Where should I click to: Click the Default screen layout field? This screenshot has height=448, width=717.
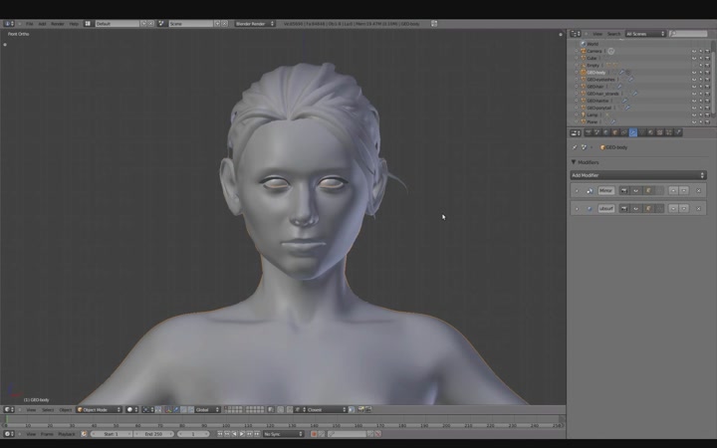[117, 23]
